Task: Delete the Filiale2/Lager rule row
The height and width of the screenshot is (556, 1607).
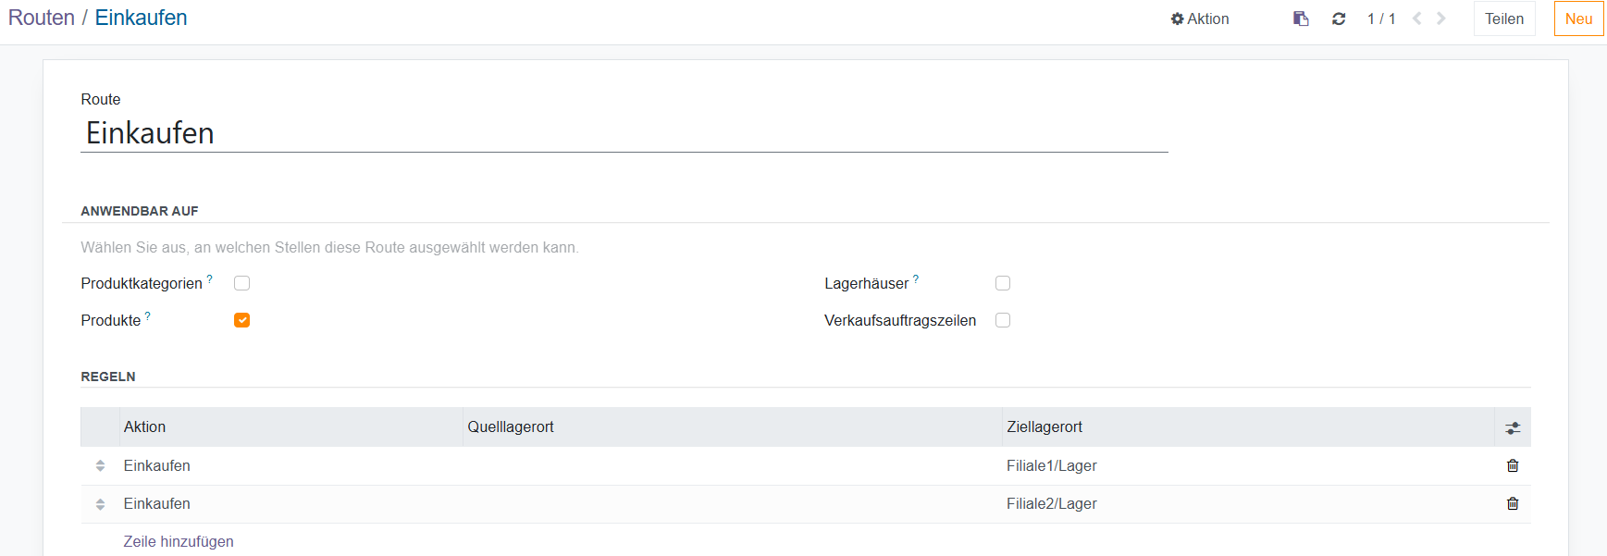Action: click(1513, 503)
